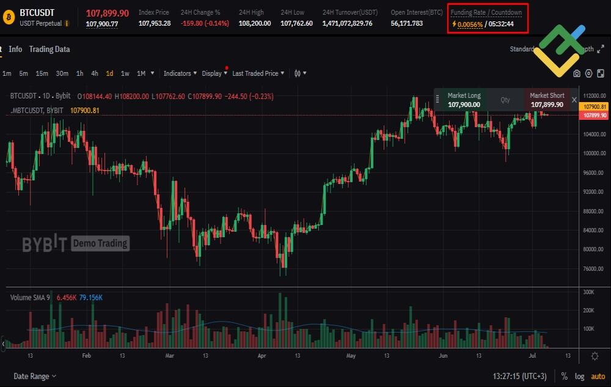Click the yellow 107900.81 price tag

(x=594, y=107)
